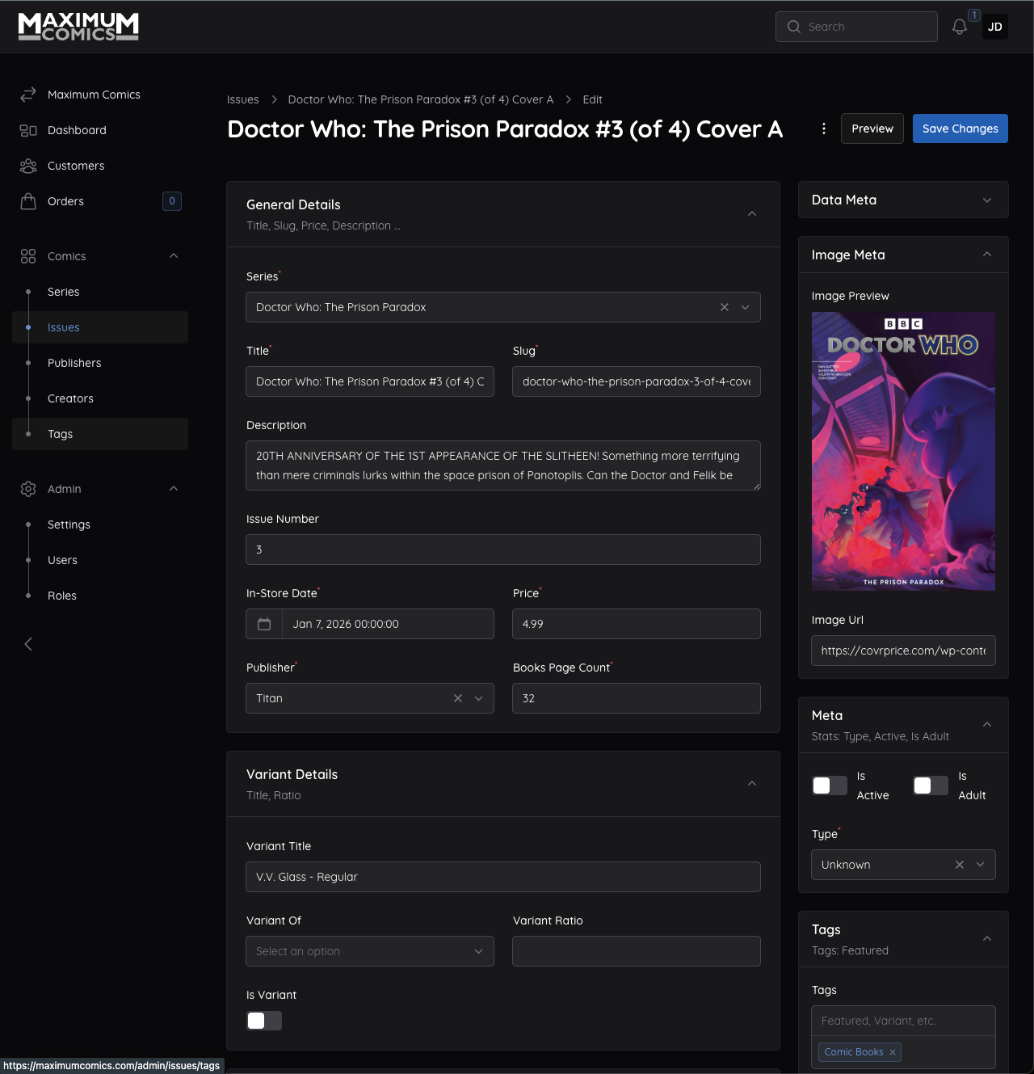This screenshot has height=1074, width=1034.
Task: Click the notification bell icon
Action: tap(959, 27)
